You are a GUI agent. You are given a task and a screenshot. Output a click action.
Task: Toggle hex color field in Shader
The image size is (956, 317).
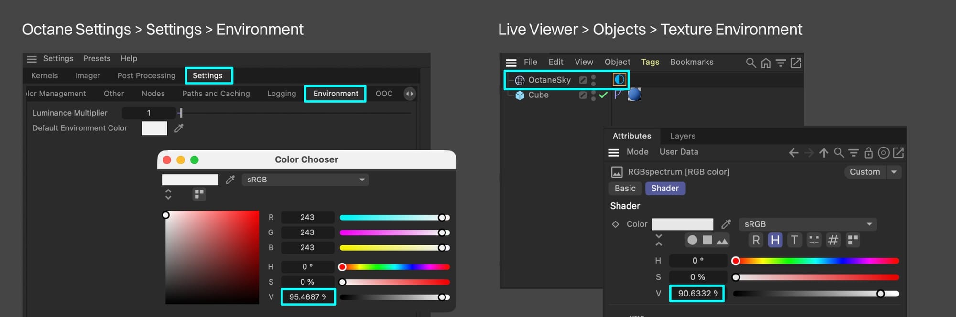pyautogui.click(x=833, y=240)
